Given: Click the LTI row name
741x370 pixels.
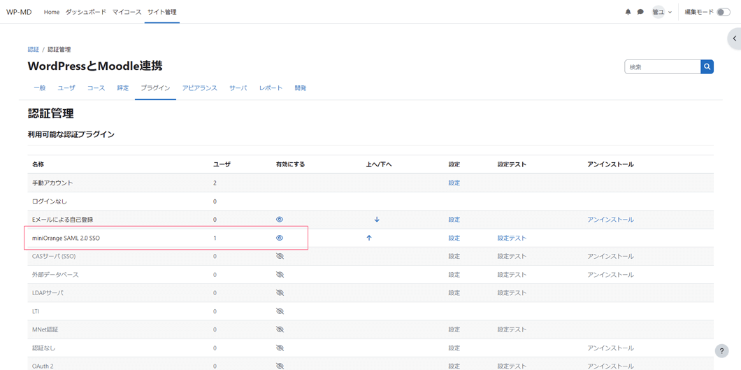Looking at the screenshot, I should tap(36, 311).
